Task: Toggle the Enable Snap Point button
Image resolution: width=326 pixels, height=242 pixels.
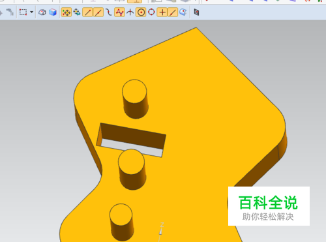Action: [67, 12]
